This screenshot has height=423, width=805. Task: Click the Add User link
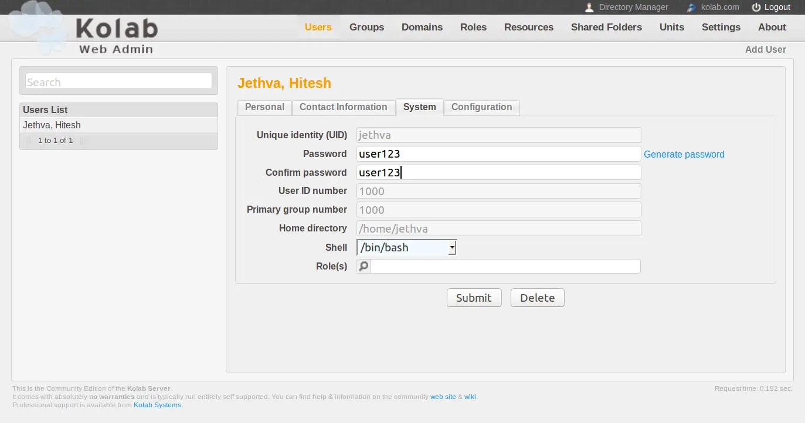coord(765,50)
